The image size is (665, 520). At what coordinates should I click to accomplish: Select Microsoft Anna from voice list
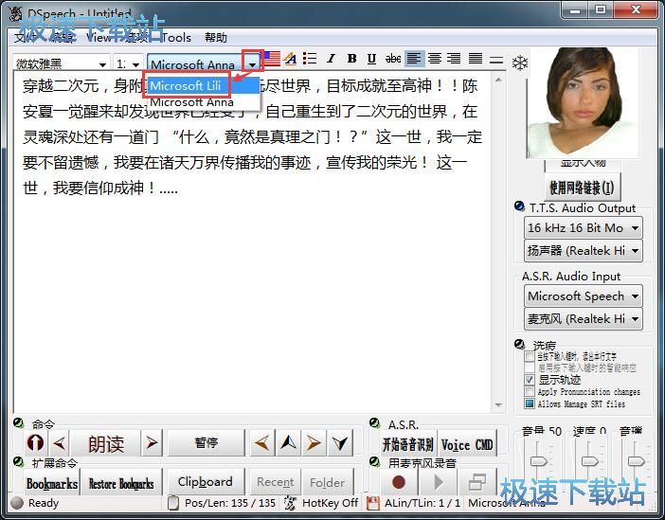(x=203, y=101)
